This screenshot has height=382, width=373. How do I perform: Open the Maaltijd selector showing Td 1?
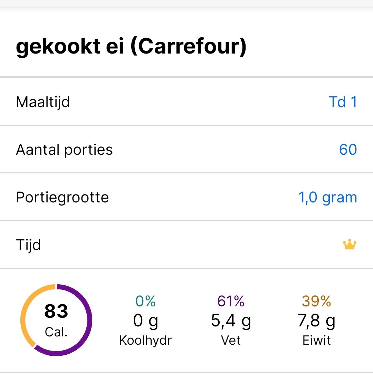343,102
